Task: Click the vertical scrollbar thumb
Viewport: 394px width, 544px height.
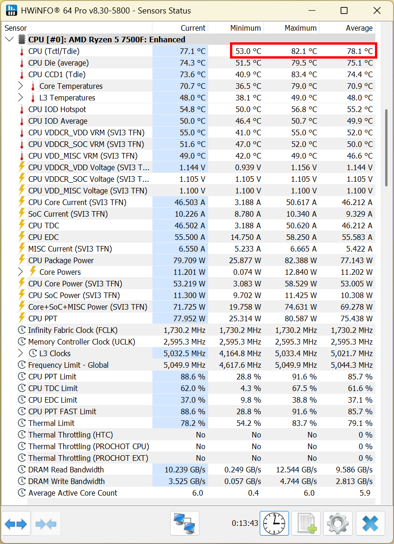Action: pyautogui.click(x=386, y=148)
